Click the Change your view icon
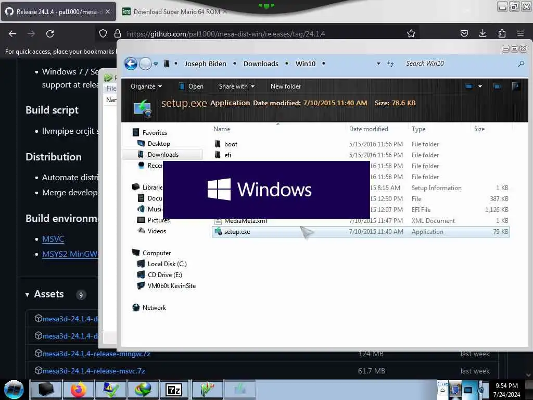 [x=468, y=86]
